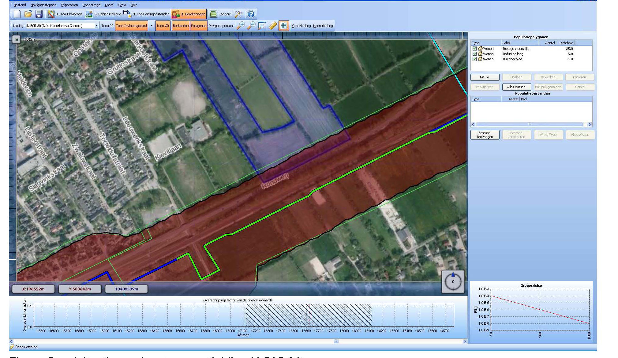Click the Nieuw polygon button

tap(485, 77)
